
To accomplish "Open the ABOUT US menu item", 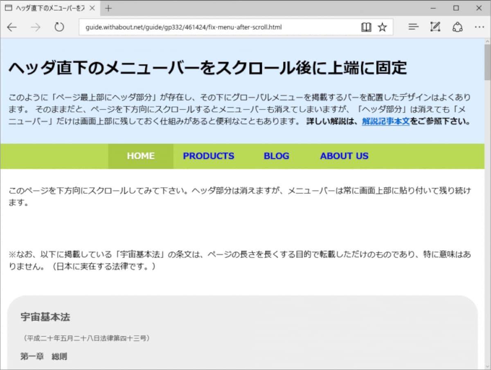I will [x=344, y=156].
